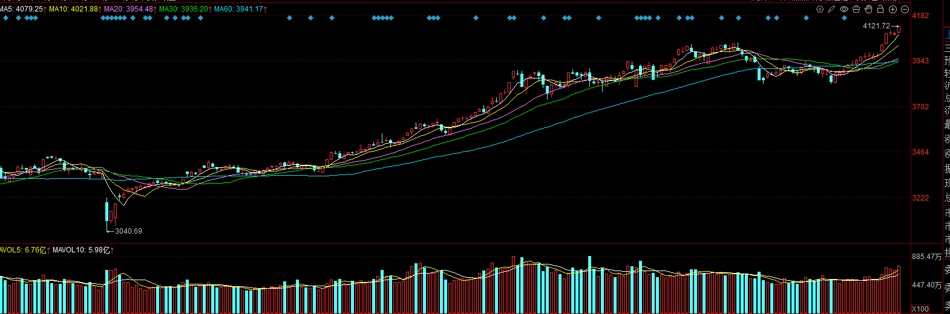
Task: Open chart settings gear icon
Action: pyautogui.click(x=820, y=10)
